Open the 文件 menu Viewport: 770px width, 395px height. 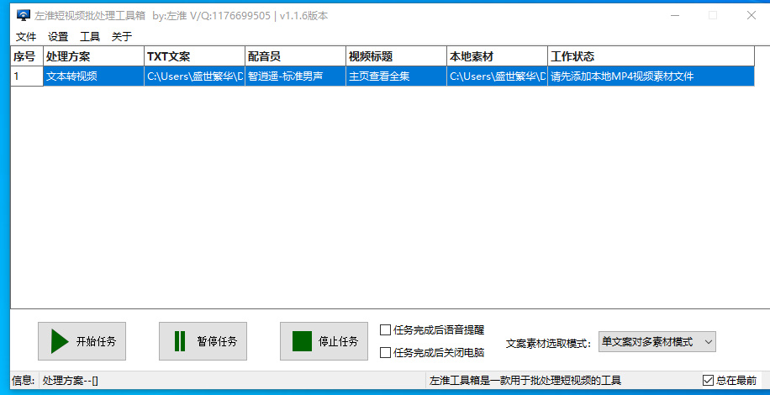tap(26, 36)
